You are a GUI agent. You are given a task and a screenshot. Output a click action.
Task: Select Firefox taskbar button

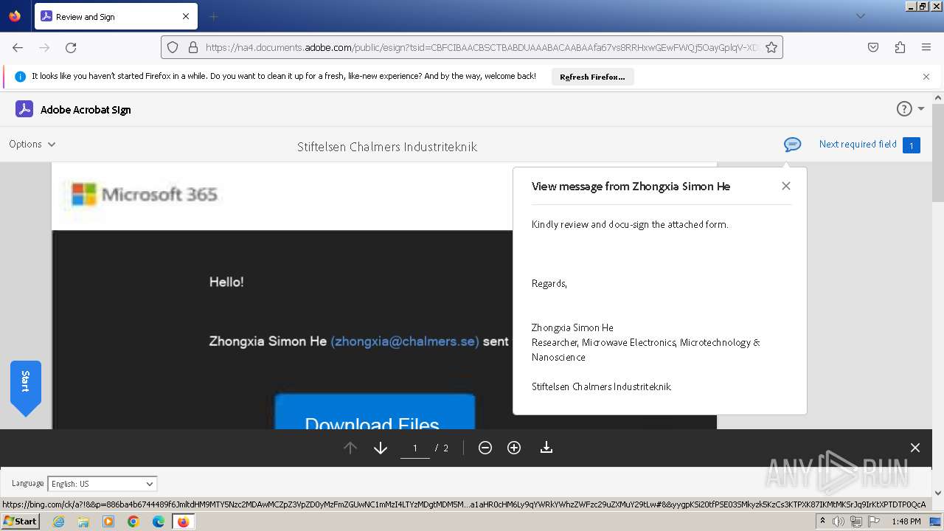click(183, 521)
